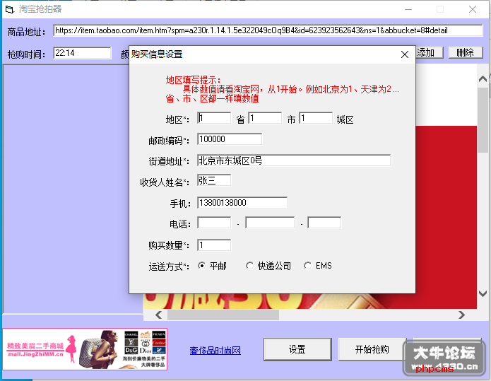The height and width of the screenshot is (381, 491).
Task: Focus the 商品地址 URL field
Action: tap(268, 30)
